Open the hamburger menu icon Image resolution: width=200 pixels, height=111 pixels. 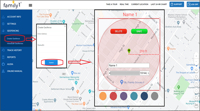pos(30,5)
